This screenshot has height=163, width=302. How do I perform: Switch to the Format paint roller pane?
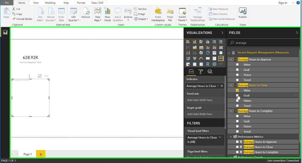(201, 72)
